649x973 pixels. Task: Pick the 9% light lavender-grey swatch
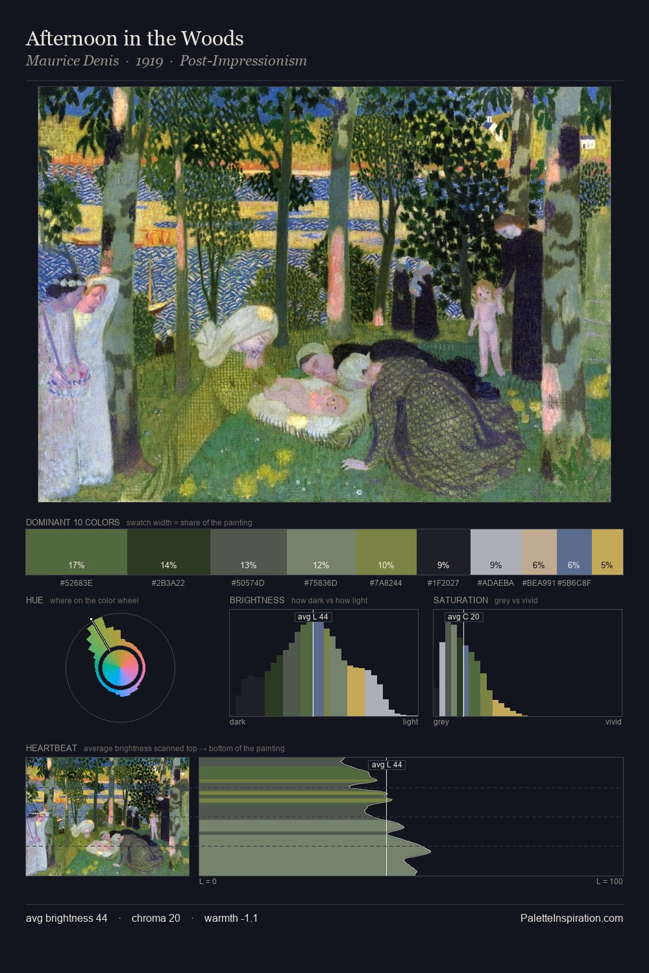click(496, 552)
